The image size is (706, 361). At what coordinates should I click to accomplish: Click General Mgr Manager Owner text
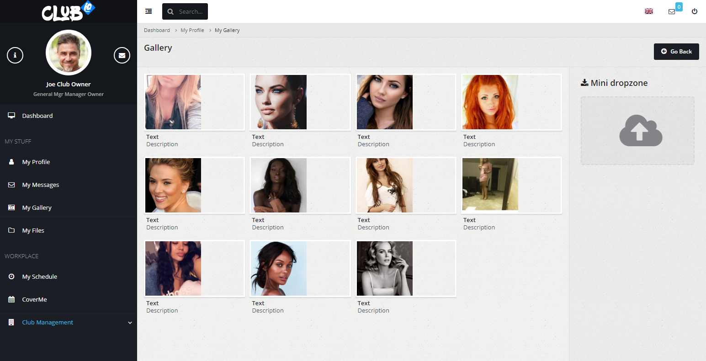pyautogui.click(x=69, y=94)
